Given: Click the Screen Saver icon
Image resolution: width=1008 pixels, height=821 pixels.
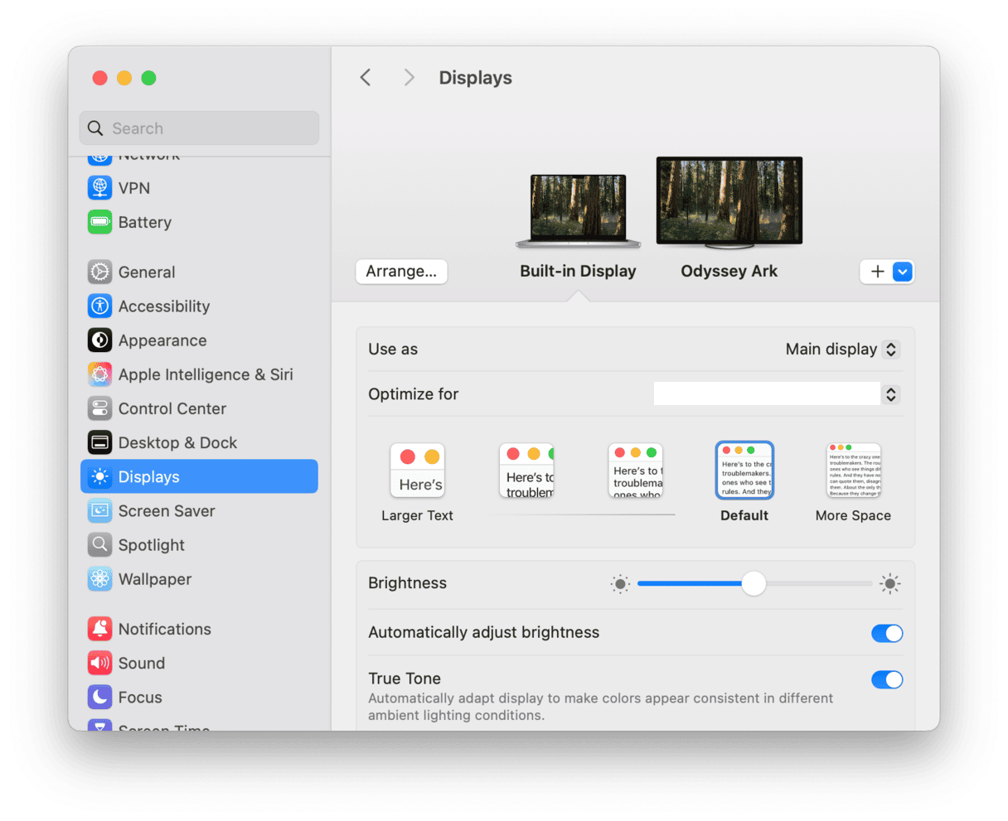Looking at the screenshot, I should click(99, 510).
